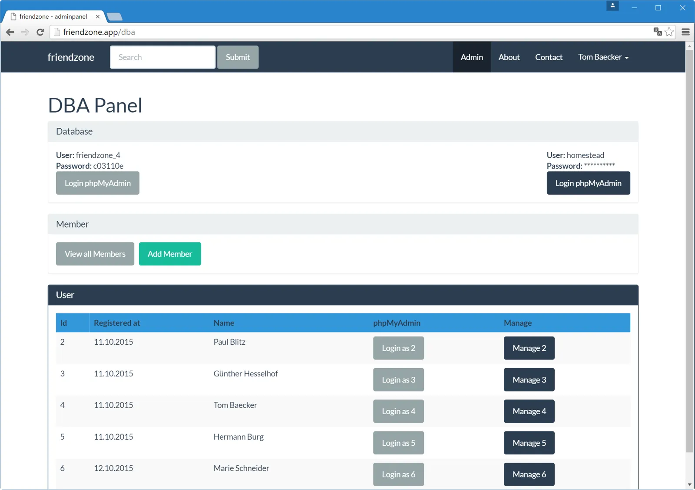The image size is (695, 490).
Task: Click the Chrome profile user icon
Action: 612,6
